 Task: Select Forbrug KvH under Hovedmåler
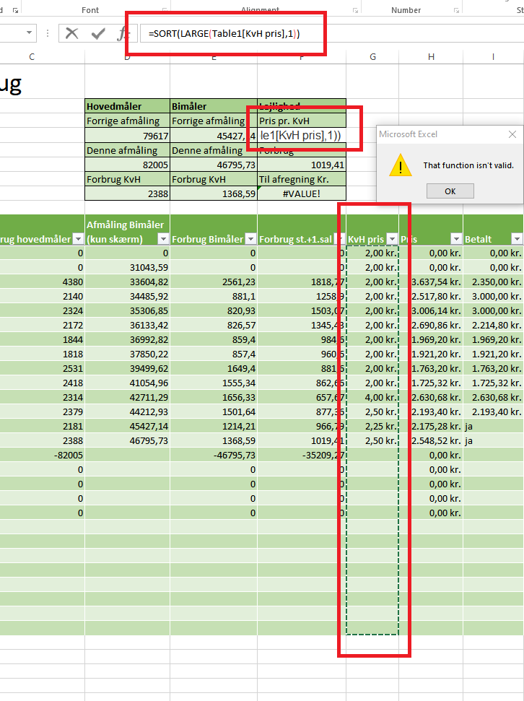[128, 179]
